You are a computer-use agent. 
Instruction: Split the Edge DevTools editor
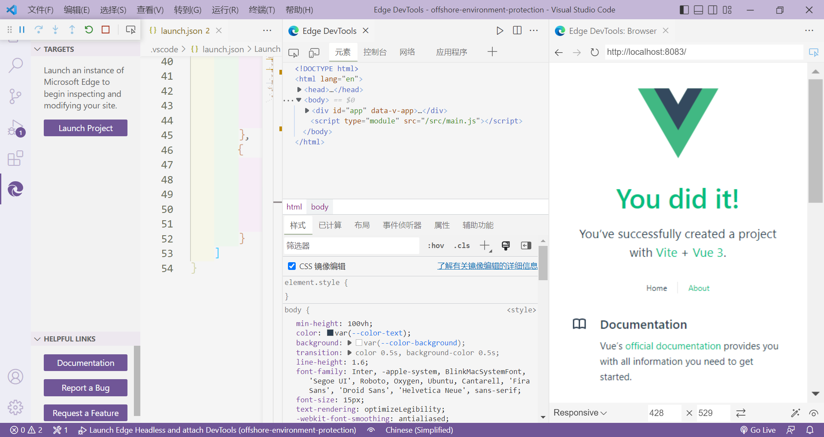[517, 30]
